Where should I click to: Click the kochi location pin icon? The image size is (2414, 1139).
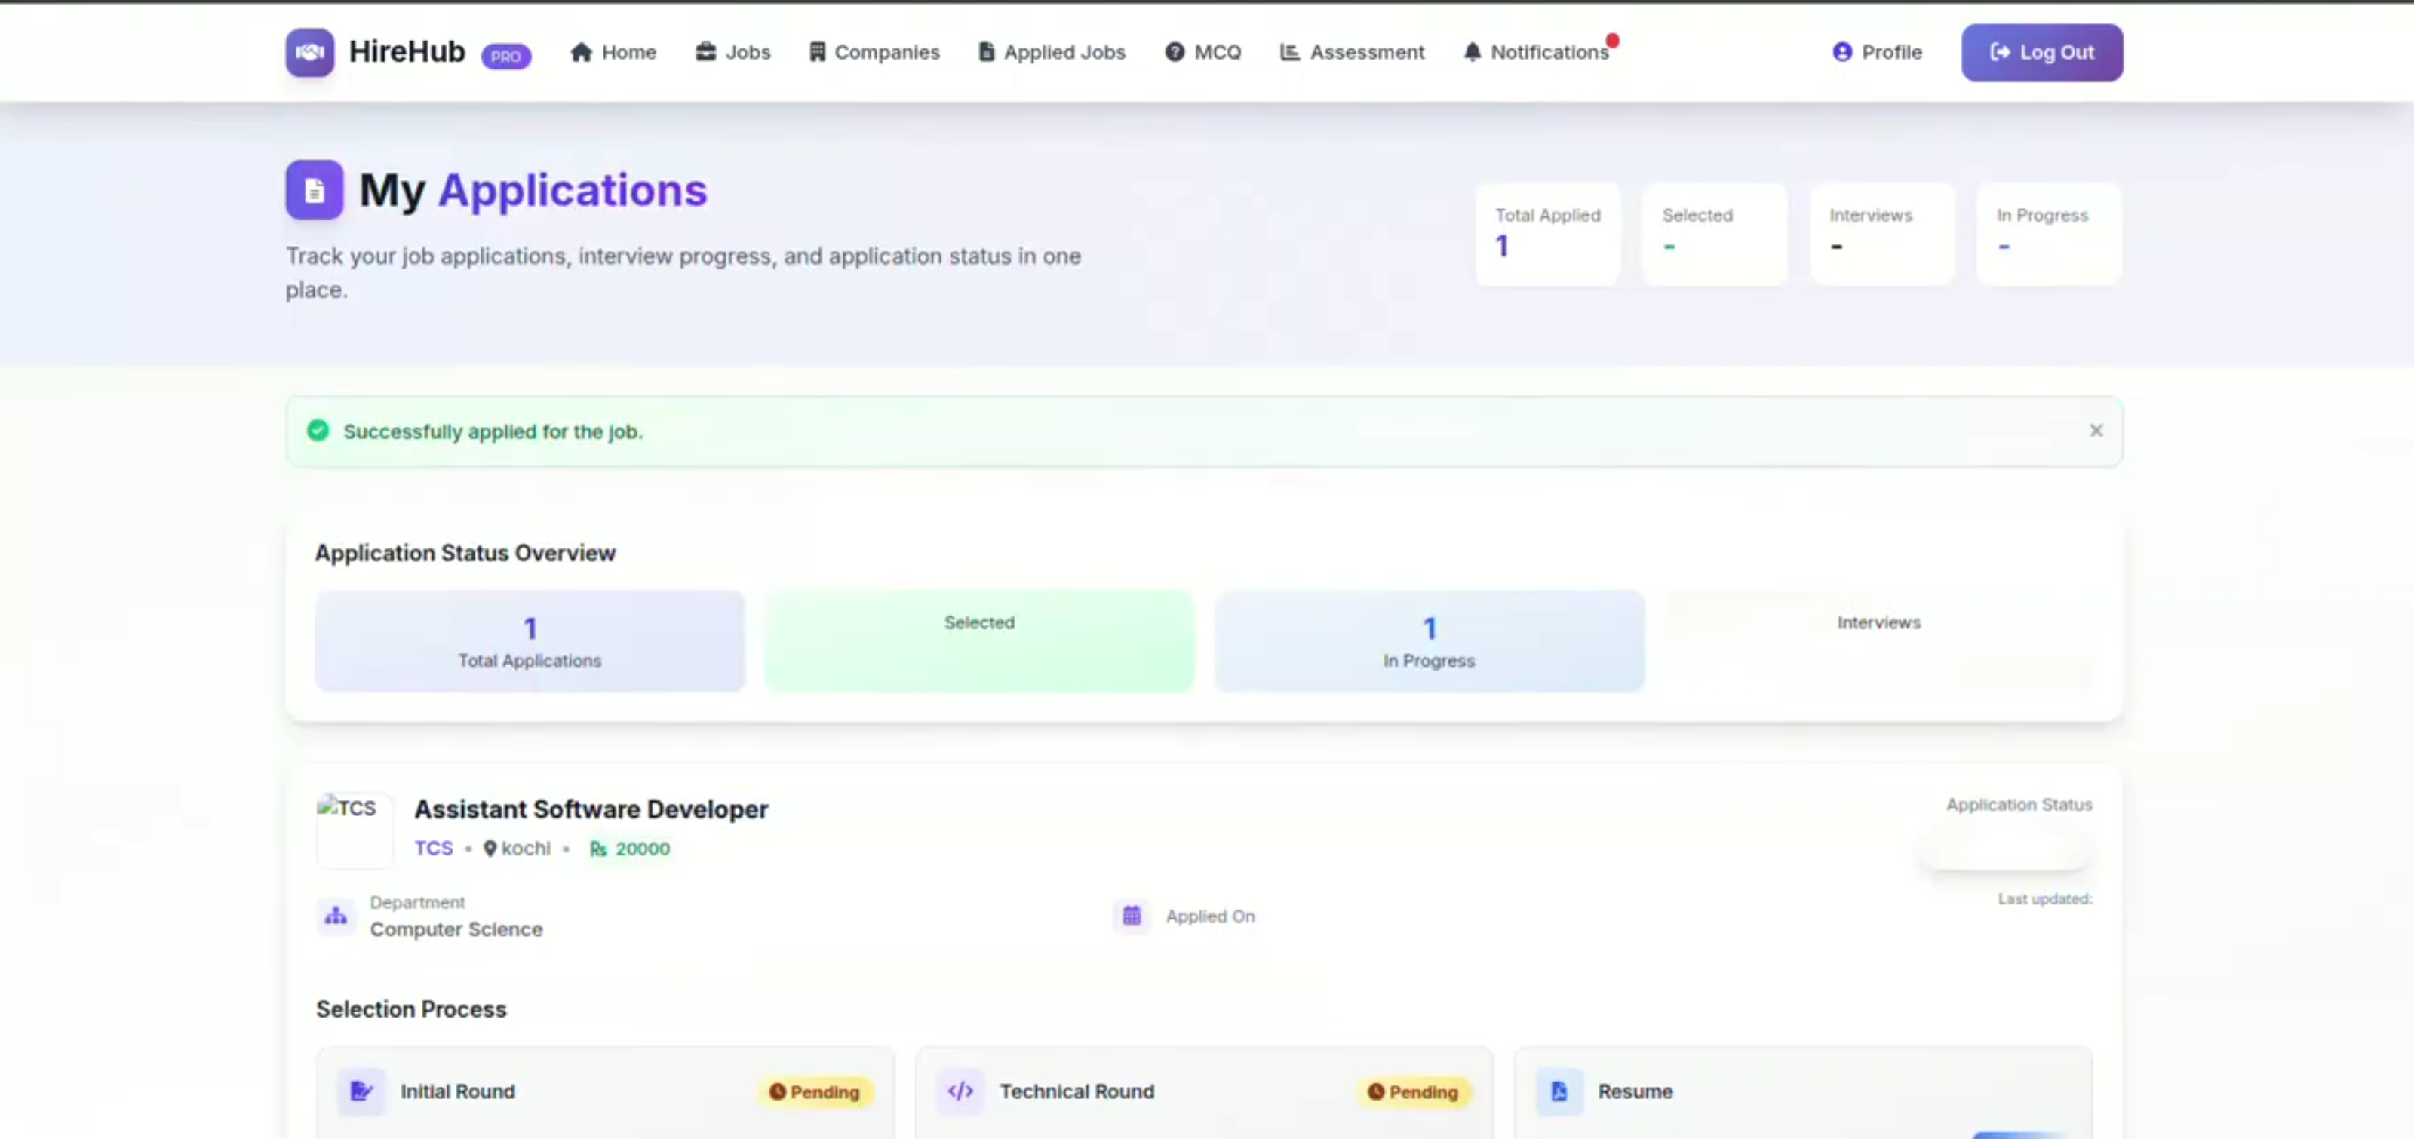tap(489, 849)
